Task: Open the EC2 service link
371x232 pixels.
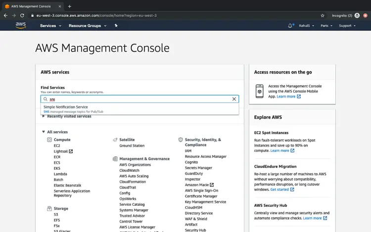Action: pos(57,145)
